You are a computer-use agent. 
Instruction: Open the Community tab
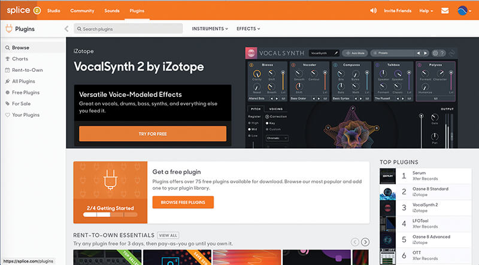82,11
